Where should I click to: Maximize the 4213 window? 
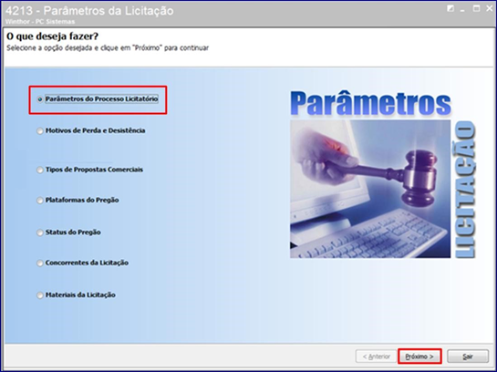(x=476, y=8)
